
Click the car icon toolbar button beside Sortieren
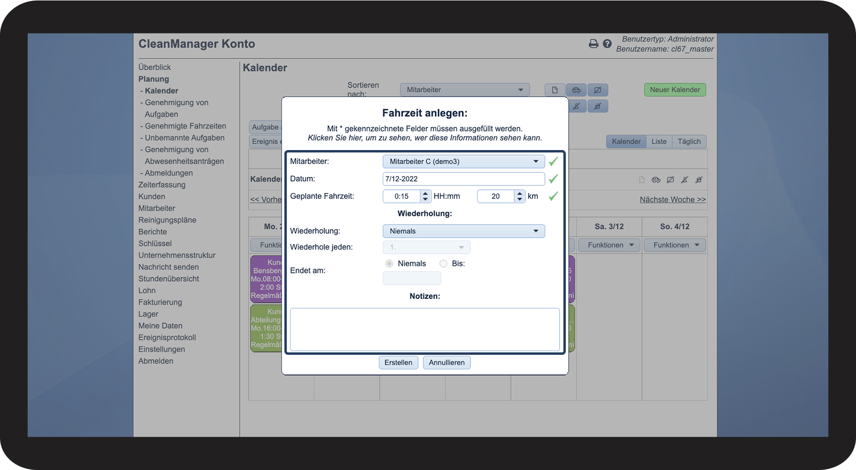[576, 90]
